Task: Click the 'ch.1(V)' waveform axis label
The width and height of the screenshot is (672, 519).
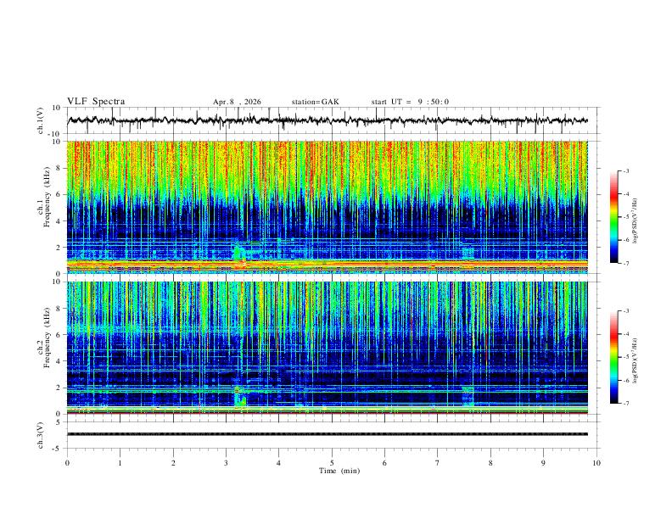Action: pos(41,120)
